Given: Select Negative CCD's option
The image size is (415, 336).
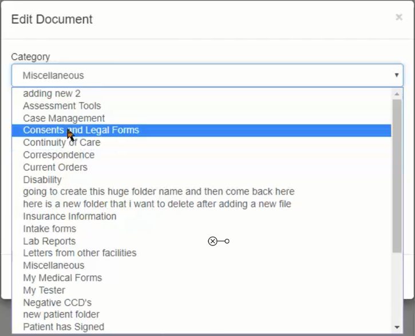Looking at the screenshot, I should [57, 302].
